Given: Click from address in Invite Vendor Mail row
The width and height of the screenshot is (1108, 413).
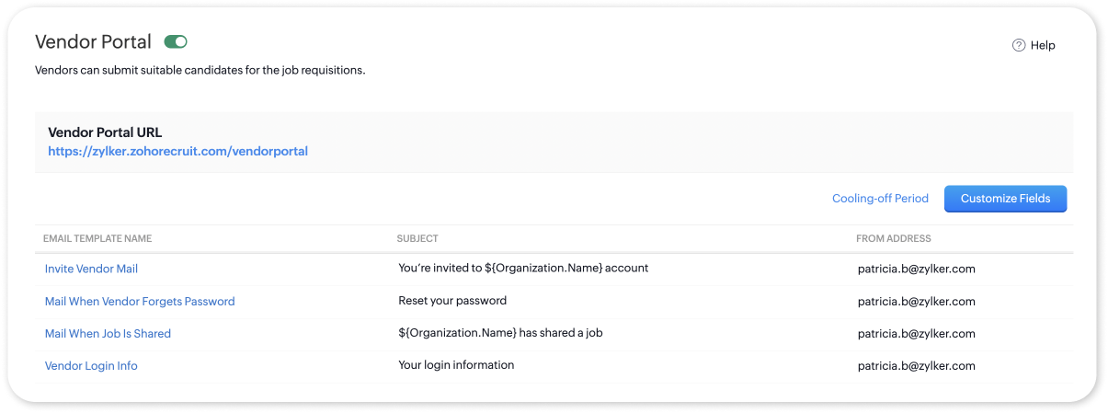Looking at the screenshot, I should [916, 269].
